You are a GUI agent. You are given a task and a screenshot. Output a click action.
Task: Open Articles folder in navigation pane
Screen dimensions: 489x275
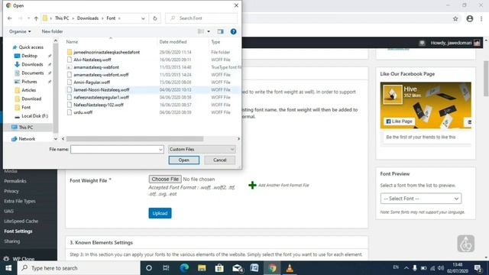click(x=28, y=90)
